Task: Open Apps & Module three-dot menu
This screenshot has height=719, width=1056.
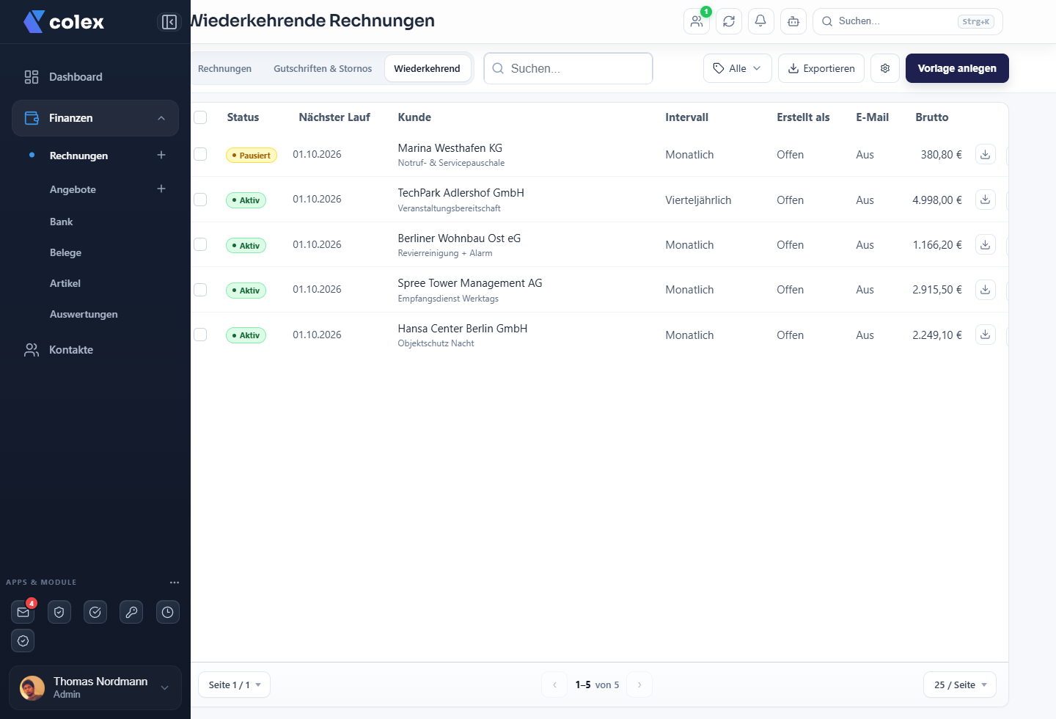Action: [x=175, y=582]
